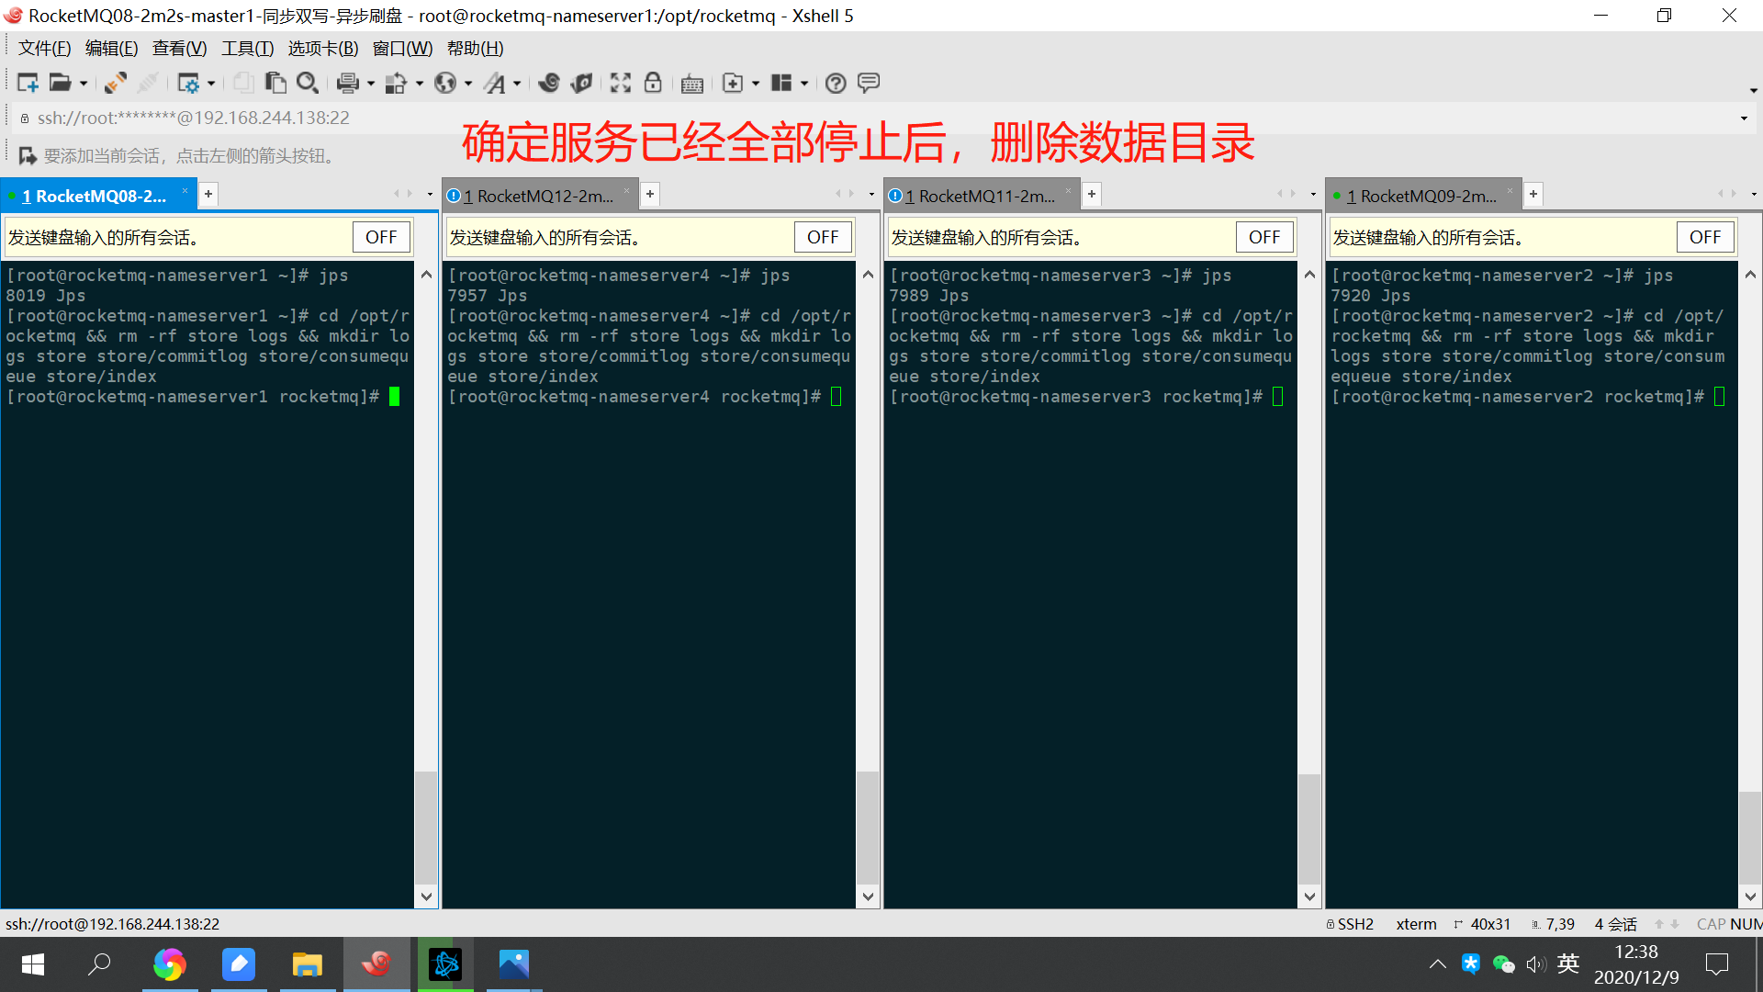Expand the print dropdown arrow
The height and width of the screenshot is (992, 1763).
click(371, 84)
